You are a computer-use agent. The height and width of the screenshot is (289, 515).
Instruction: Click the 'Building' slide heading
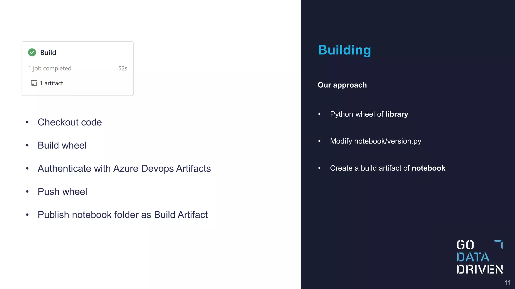344,50
